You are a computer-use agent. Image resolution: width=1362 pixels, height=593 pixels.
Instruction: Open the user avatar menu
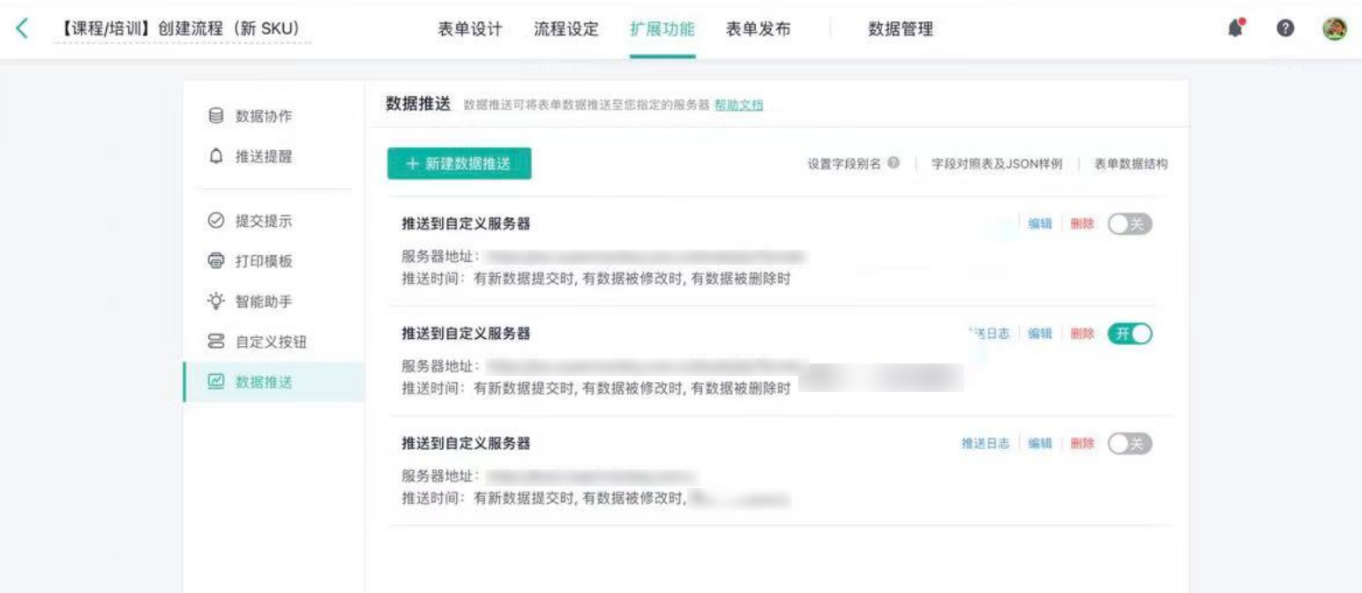tap(1334, 29)
